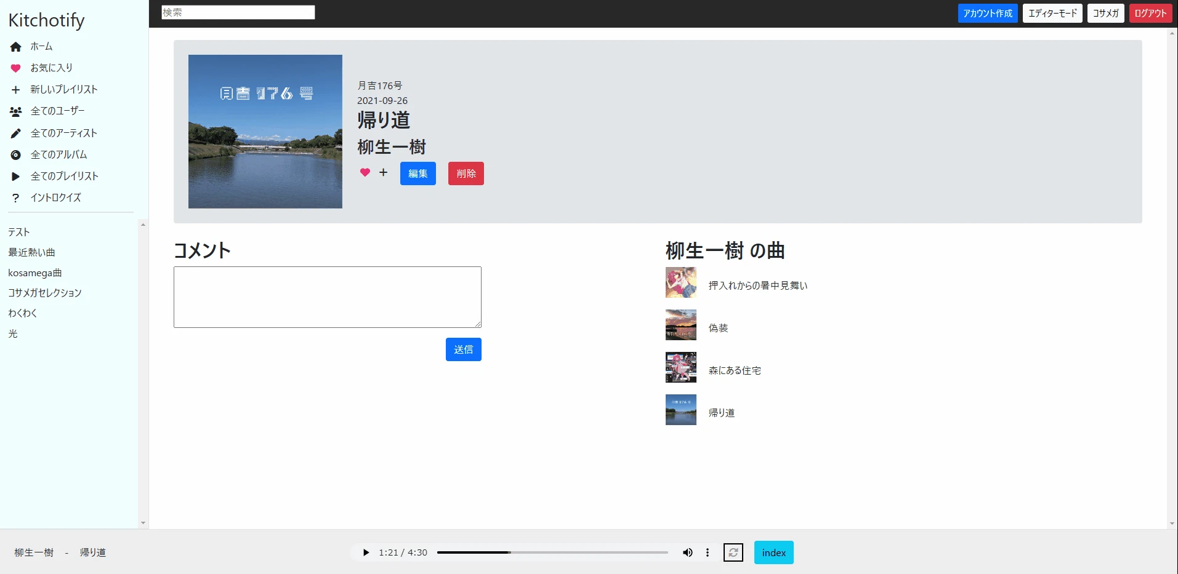The height and width of the screenshot is (574, 1178).
Task: Click the index button in player bar
Action: point(774,552)
